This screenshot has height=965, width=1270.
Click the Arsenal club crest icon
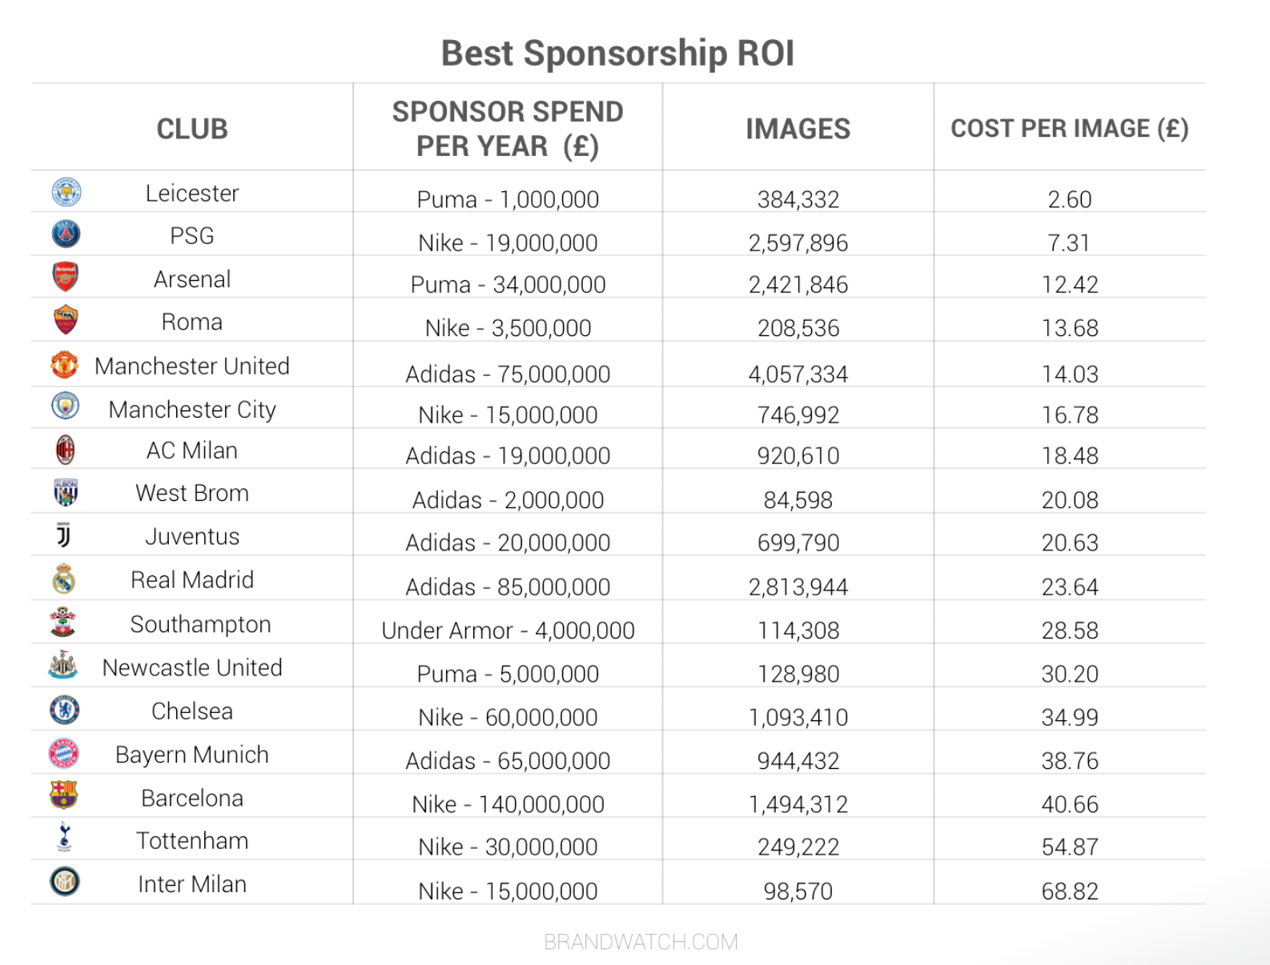66,277
